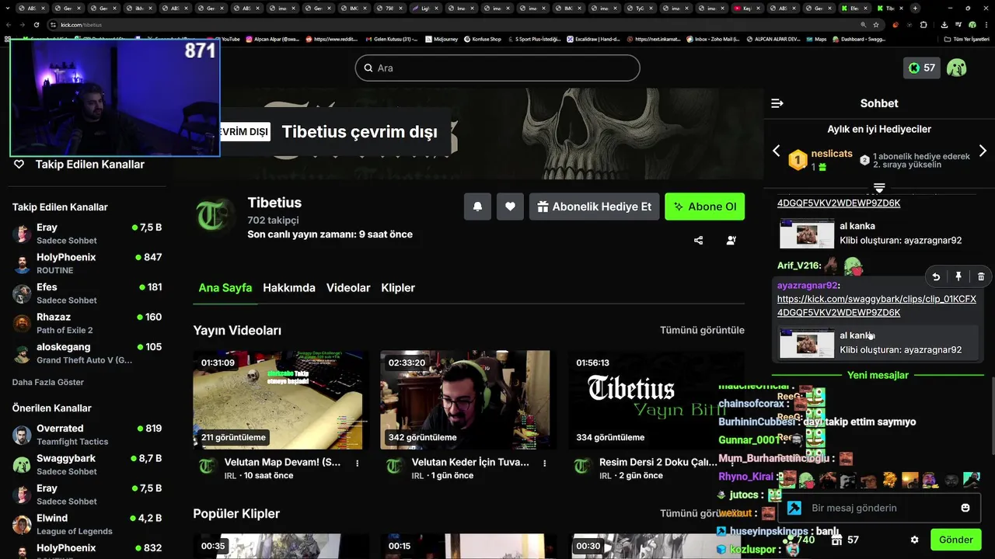Image resolution: width=995 pixels, height=559 pixels.
Task: Switch to the Videolar tab
Action: click(x=348, y=287)
